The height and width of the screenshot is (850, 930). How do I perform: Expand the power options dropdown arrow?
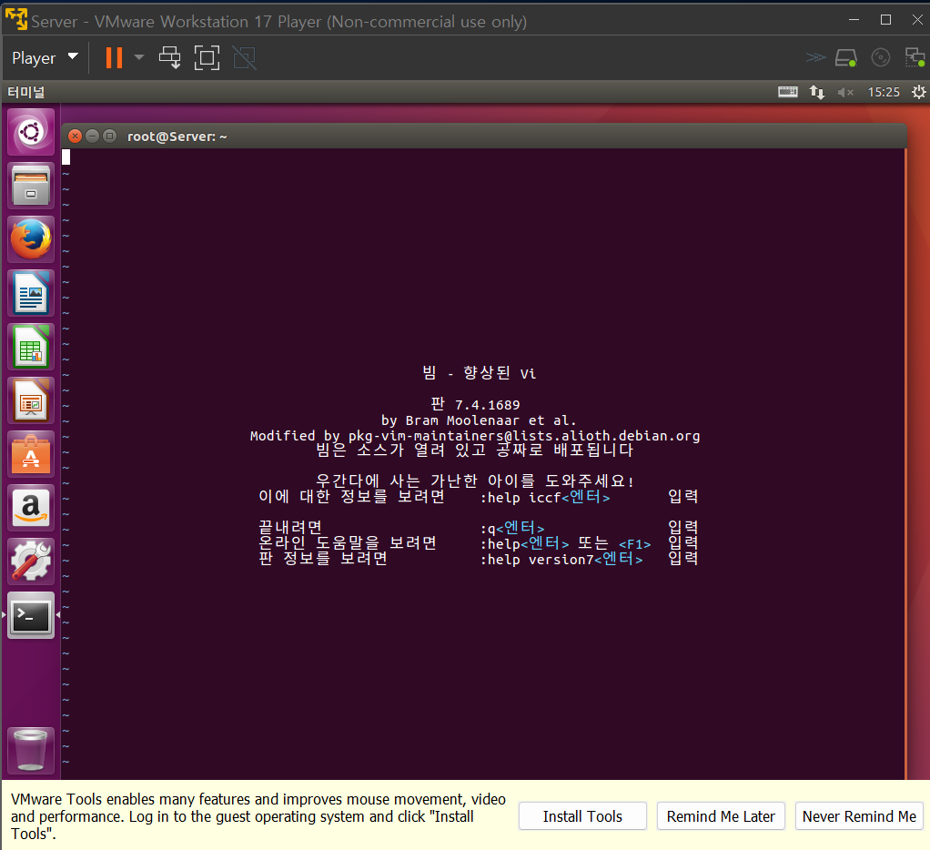139,57
